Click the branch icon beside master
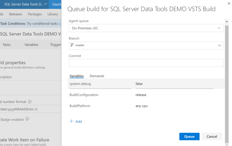Screen dimensions: 232x146 coord(72,45)
